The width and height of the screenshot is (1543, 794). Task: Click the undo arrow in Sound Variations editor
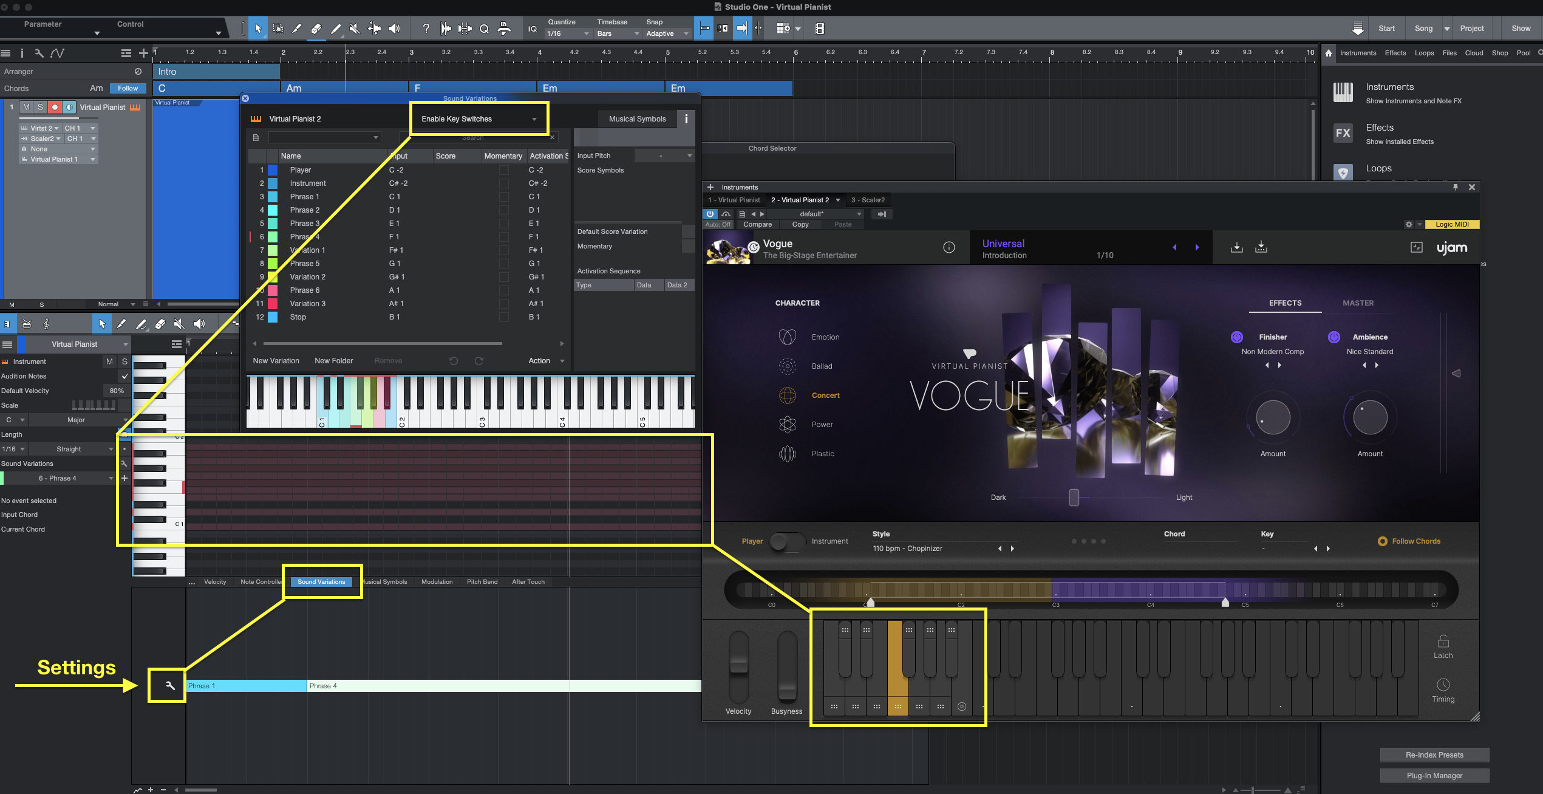(x=454, y=361)
